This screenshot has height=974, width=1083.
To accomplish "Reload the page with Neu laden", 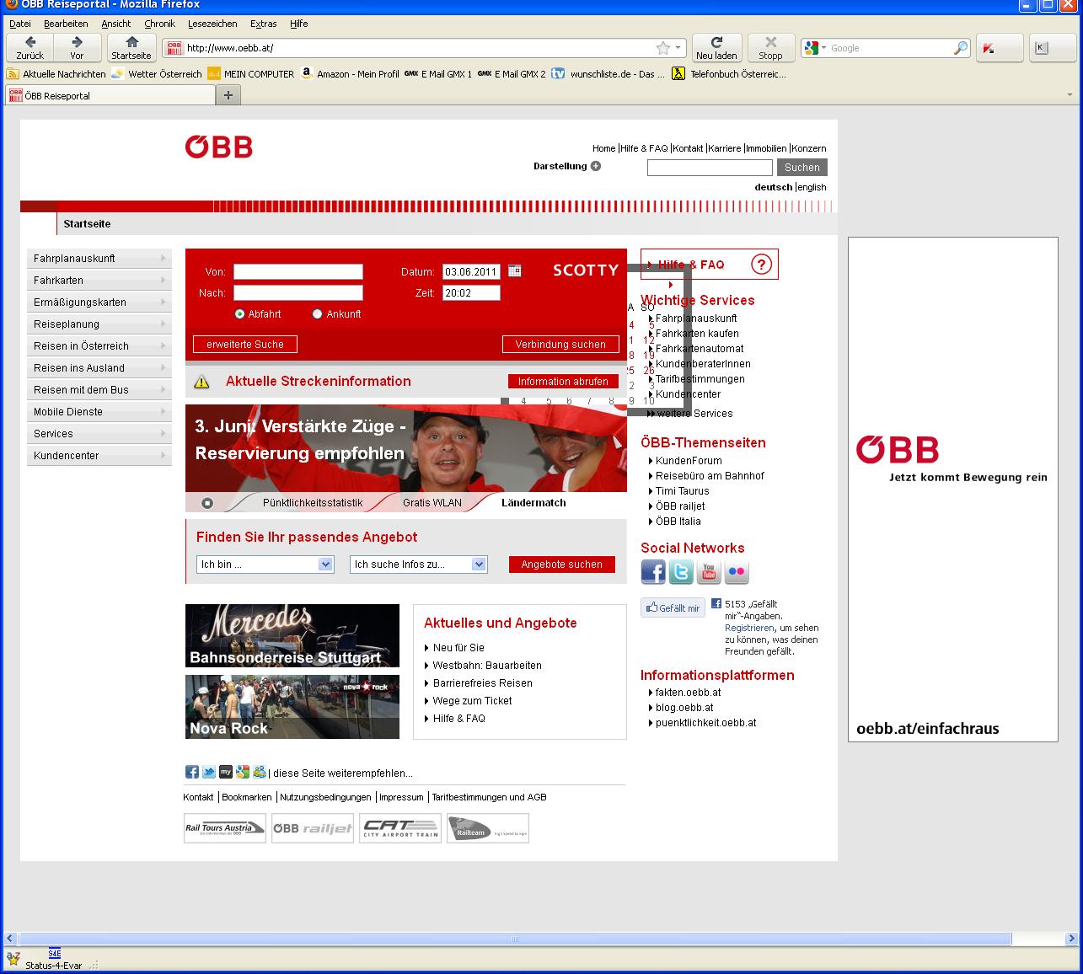I will pyautogui.click(x=716, y=47).
